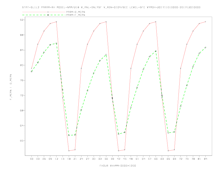Click x-axis tick label 15
Viewport: 224px width, 173px height.
coord(63,159)
